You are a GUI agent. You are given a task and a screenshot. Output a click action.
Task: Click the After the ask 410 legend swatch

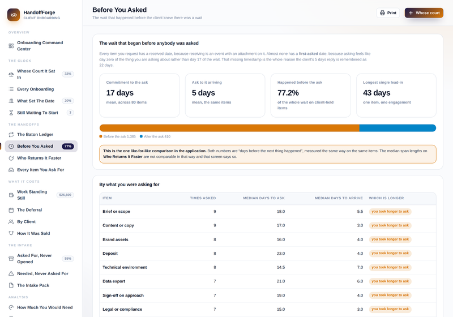coord(141,136)
